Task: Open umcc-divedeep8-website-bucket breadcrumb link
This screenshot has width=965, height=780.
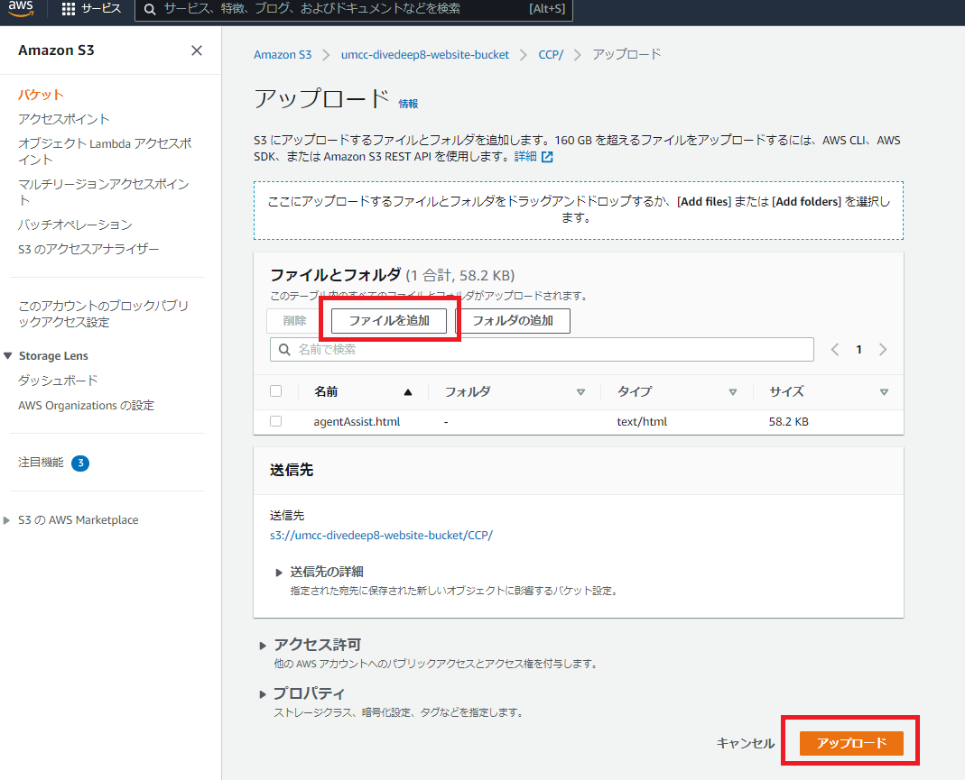Action: click(x=425, y=55)
